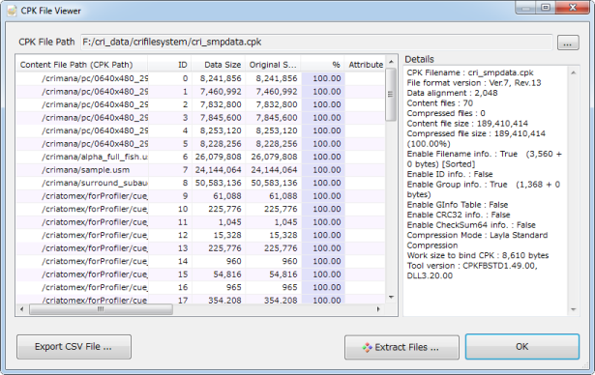
Task: Sort by Original Size column header
Action: pos(273,65)
